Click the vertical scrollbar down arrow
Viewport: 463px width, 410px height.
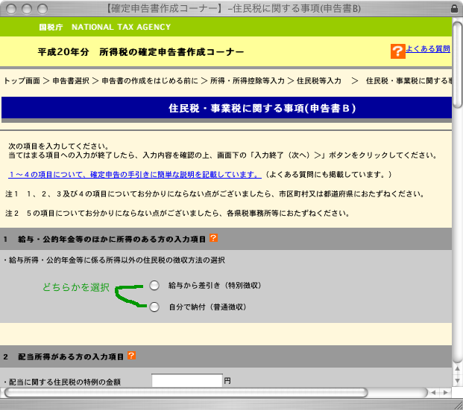[x=456, y=380]
